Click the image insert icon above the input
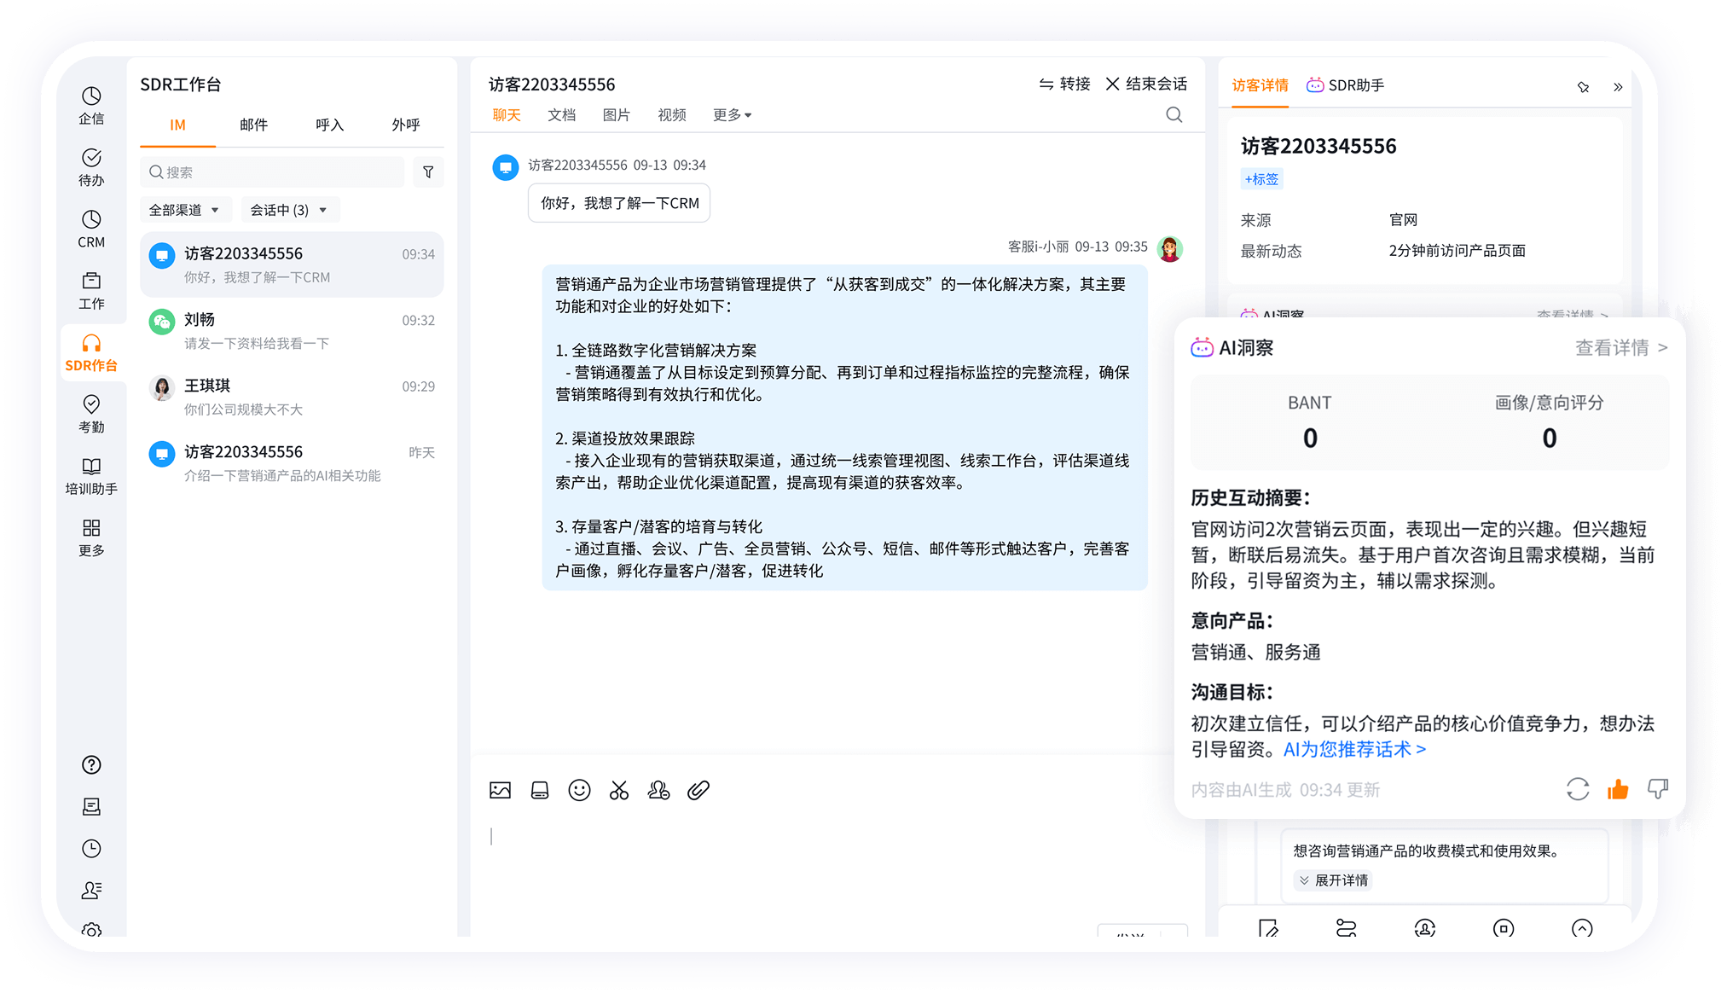 500,790
